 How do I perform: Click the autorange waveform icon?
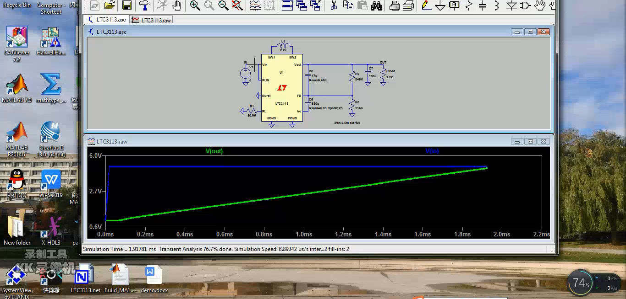coord(255,5)
